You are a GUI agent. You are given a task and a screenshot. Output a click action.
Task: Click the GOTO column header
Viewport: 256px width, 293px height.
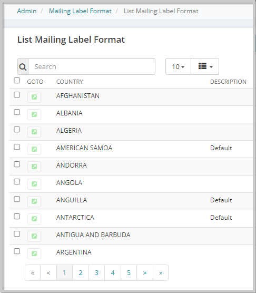35,82
